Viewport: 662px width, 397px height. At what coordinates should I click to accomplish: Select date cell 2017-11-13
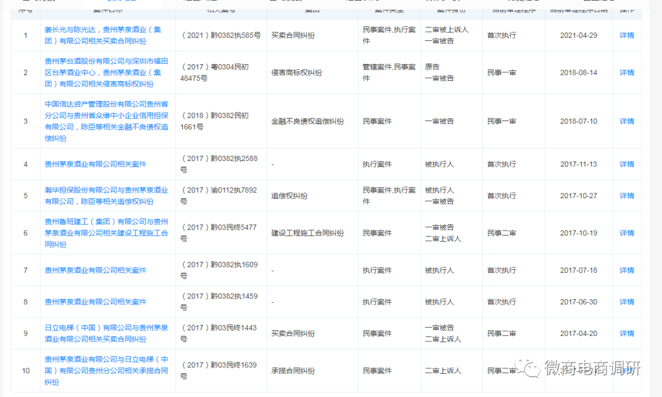click(579, 164)
